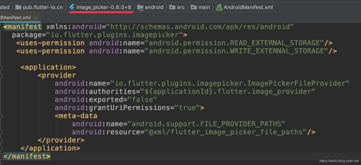The width and height of the screenshot is (361, 165).
Task: Click ImagePickerFileProvider name value
Action: click(x=230, y=83)
